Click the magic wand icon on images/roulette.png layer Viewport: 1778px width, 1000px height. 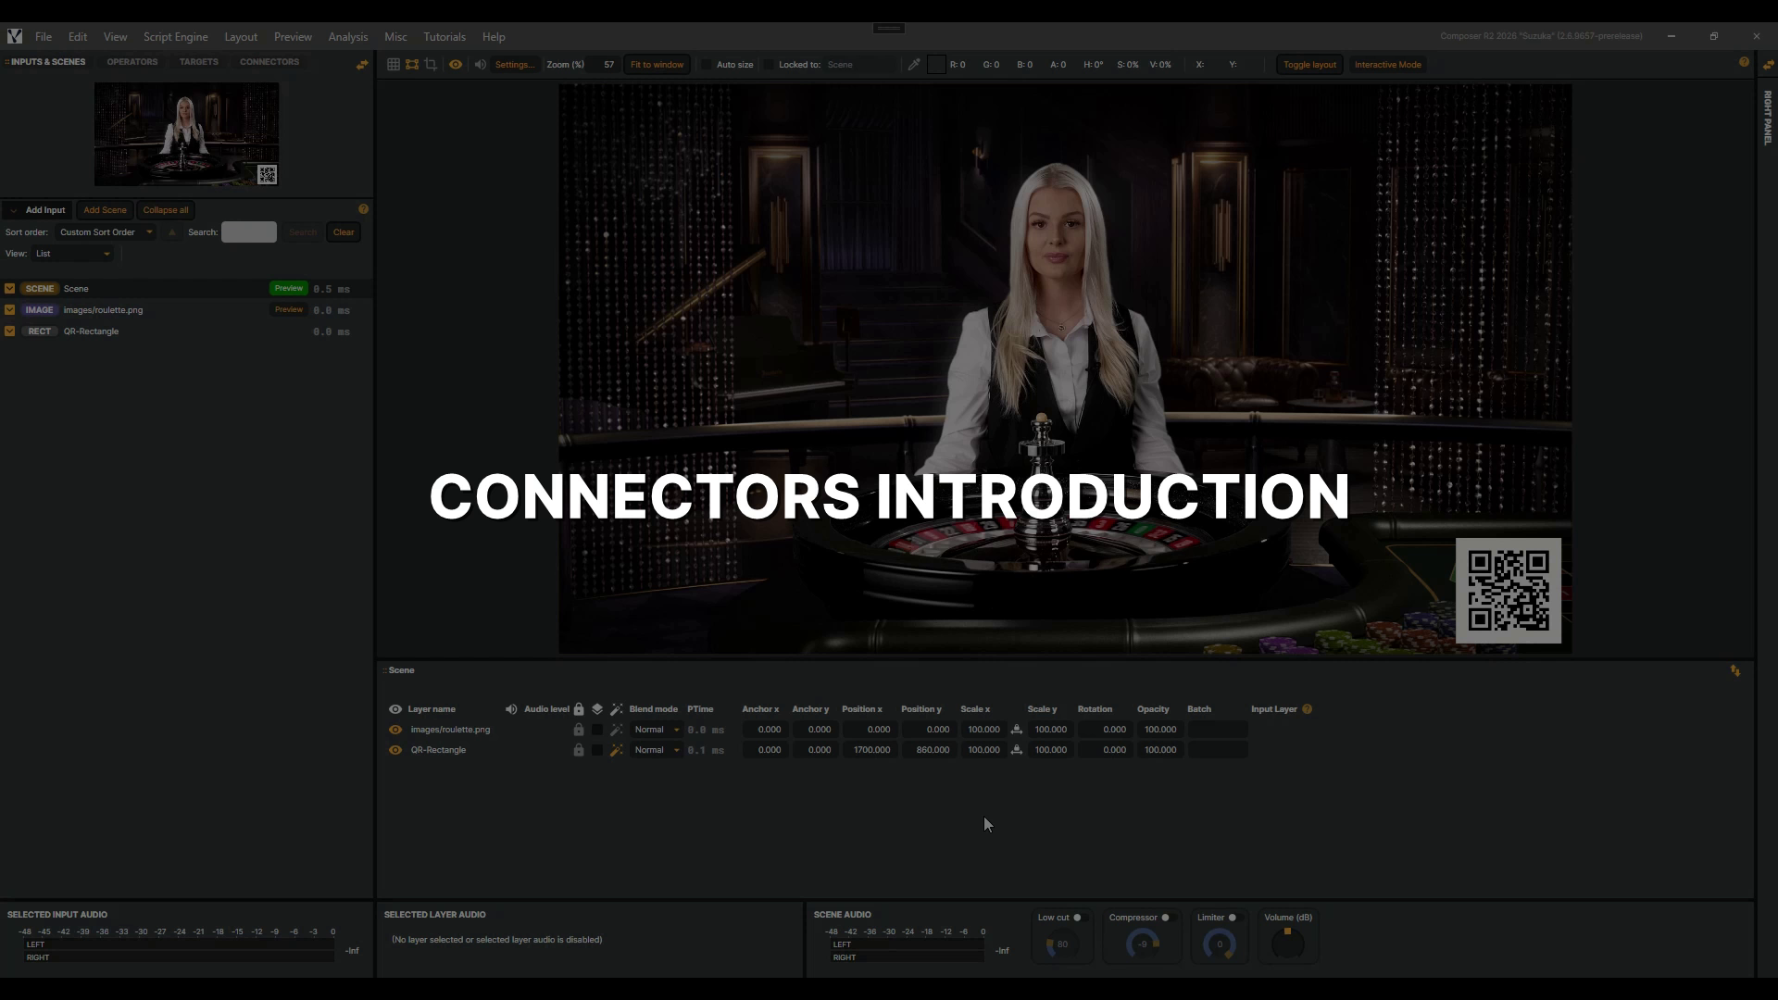pos(617,730)
